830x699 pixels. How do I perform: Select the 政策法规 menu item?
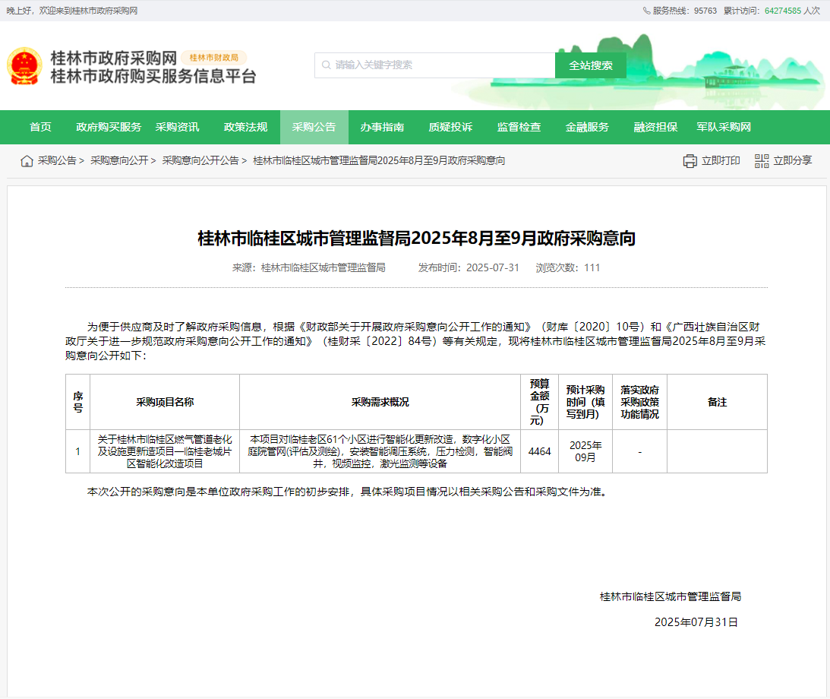click(x=245, y=127)
